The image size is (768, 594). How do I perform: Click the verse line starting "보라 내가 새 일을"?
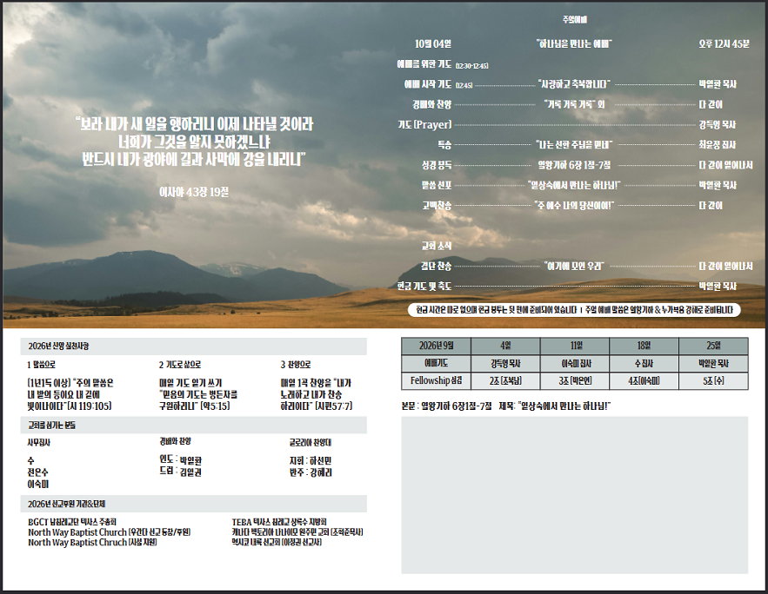(194, 124)
